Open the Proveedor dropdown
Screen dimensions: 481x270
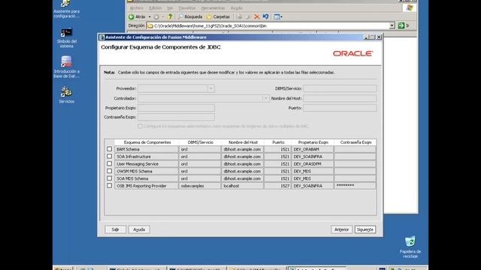pyautogui.click(x=210, y=88)
